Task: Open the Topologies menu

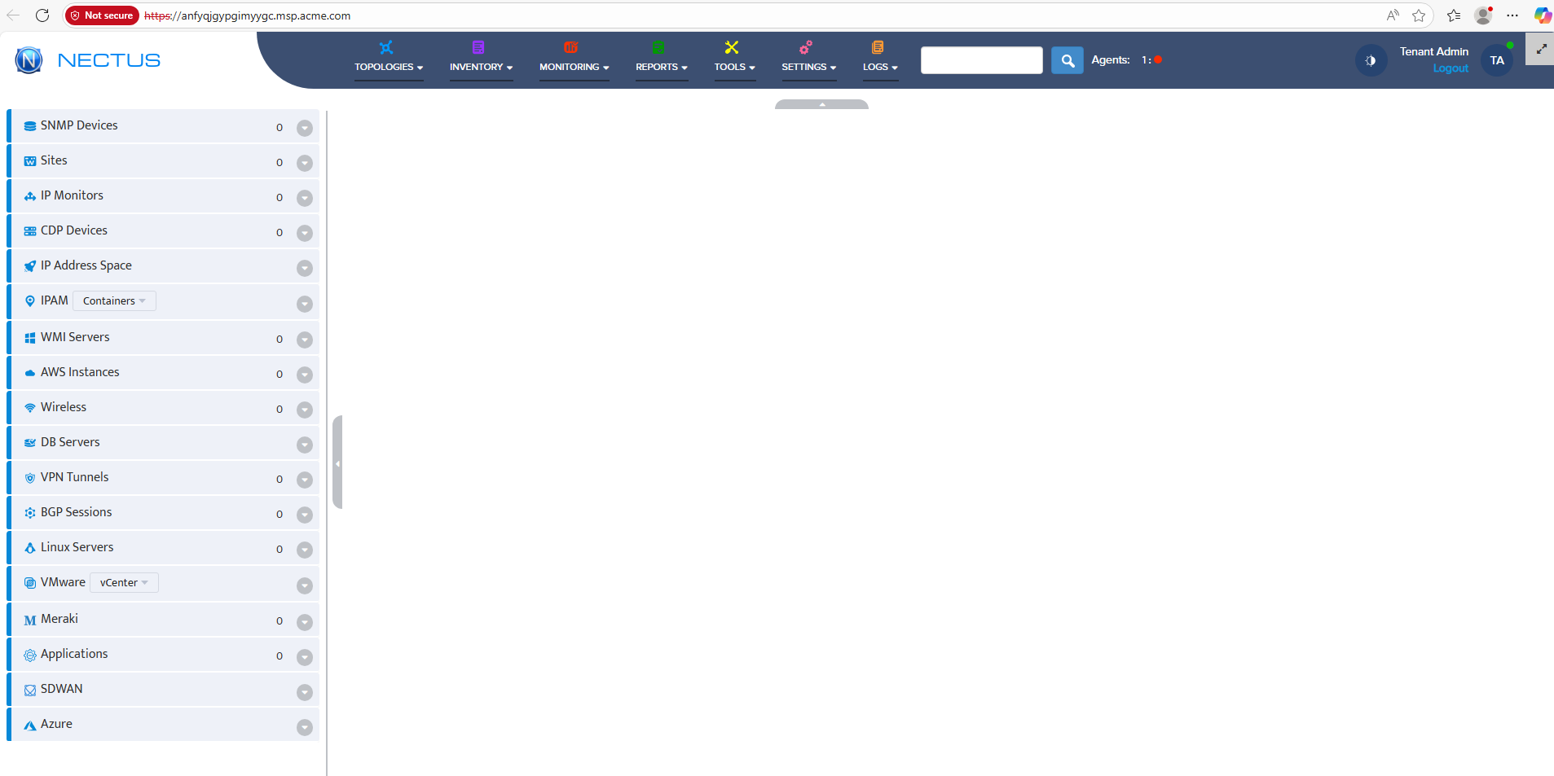Action: [388, 67]
